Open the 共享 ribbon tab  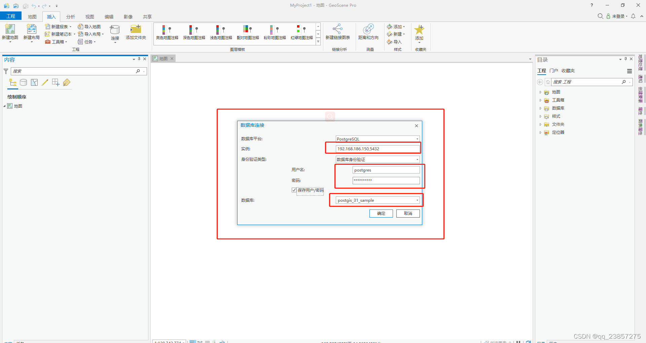147,16
